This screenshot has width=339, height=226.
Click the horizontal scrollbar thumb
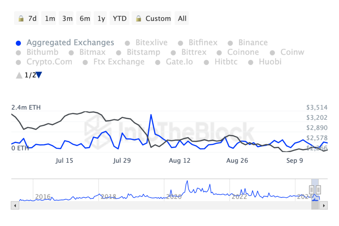coord(315,205)
